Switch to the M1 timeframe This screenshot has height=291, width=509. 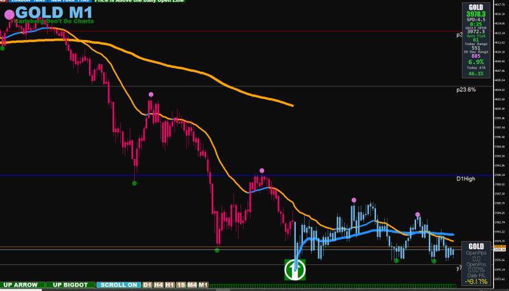pos(203,285)
